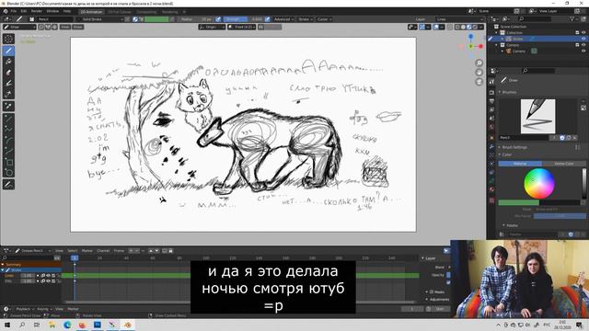This screenshot has height=331, width=589.
Task: Open taskbar search
Action: point(22,325)
